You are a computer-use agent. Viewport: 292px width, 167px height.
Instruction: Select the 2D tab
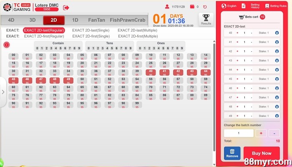pyautogui.click(x=54, y=20)
